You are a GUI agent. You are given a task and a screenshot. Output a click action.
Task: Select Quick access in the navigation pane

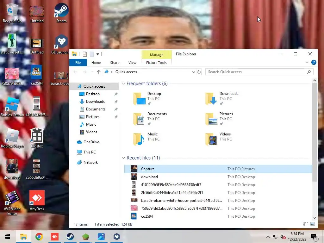94,86
